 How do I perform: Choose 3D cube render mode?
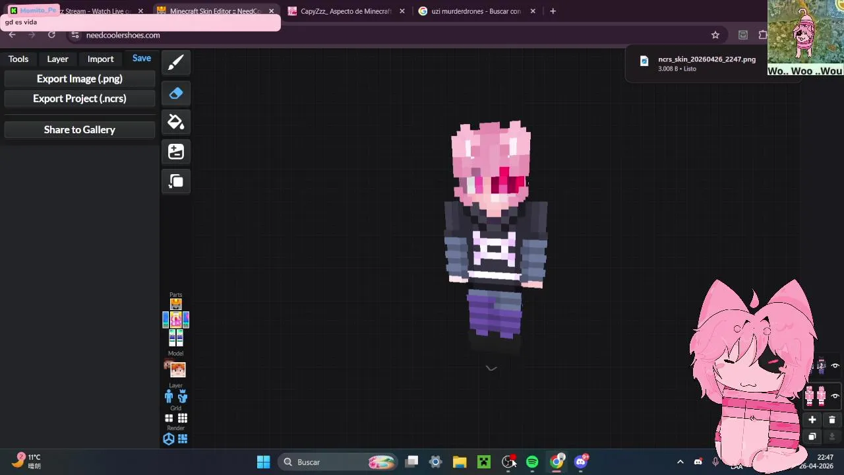coord(169,439)
